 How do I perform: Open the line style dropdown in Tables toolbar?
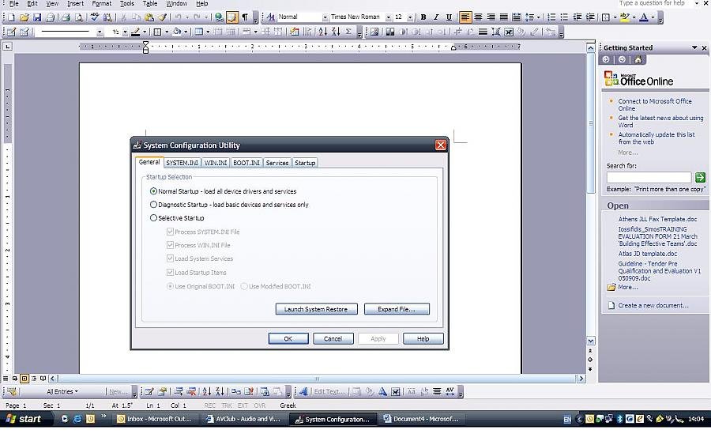point(100,32)
